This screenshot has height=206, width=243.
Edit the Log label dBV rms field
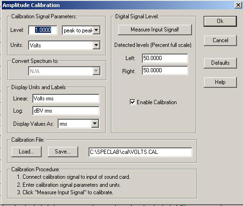tap(66, 111)
